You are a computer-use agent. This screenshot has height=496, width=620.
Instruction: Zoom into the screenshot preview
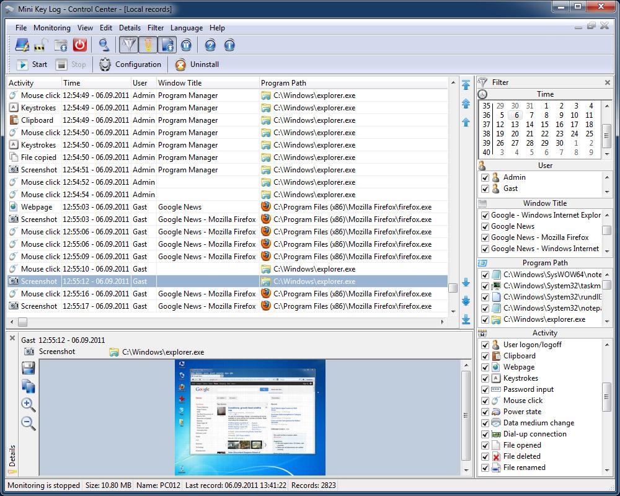pyautogui.click(x=28, y=405)
